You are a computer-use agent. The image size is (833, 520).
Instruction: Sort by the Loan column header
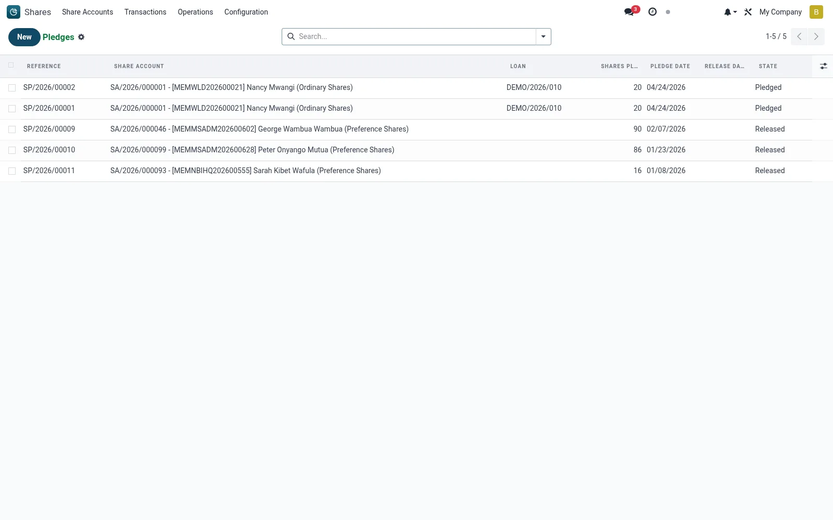(518, 66)
